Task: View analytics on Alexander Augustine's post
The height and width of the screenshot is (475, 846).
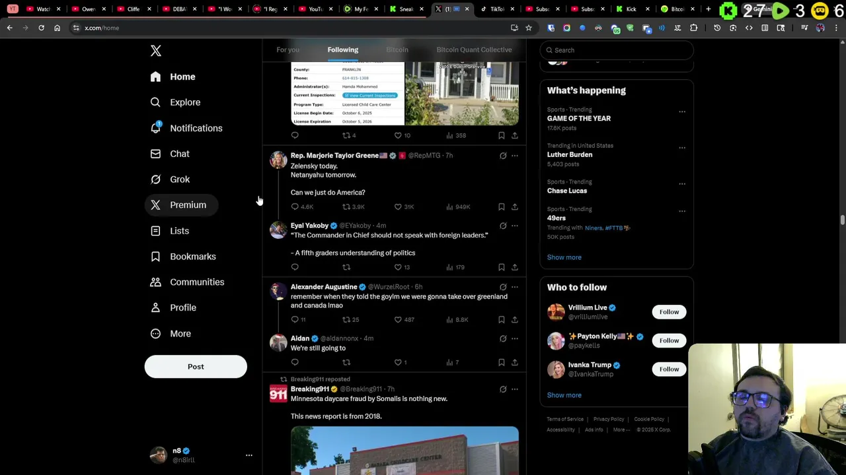Action: pyautogui.click(x=457, y=319)
